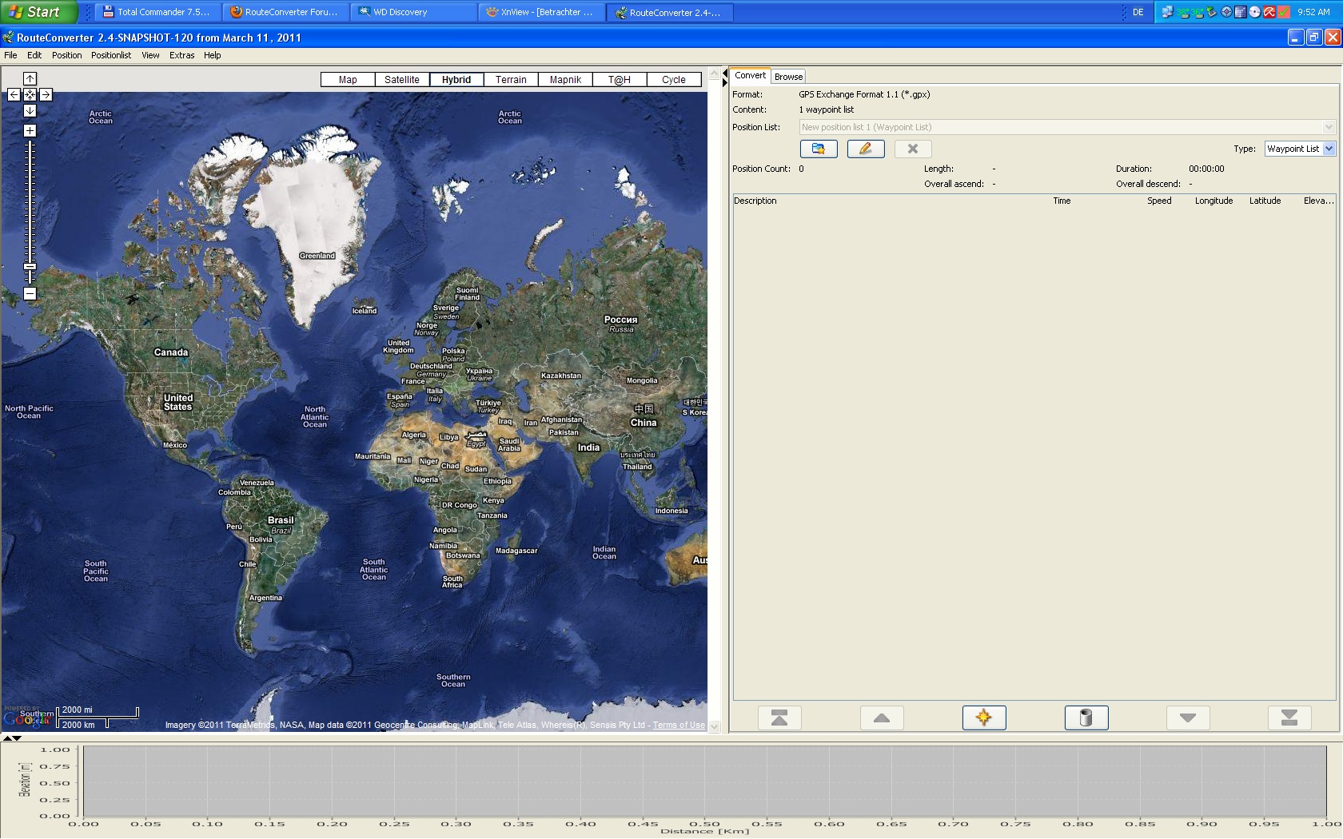Open the Terms of Use link

click(678, 726)
